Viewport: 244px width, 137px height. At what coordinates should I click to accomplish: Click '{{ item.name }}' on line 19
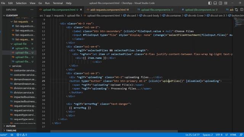95,58
